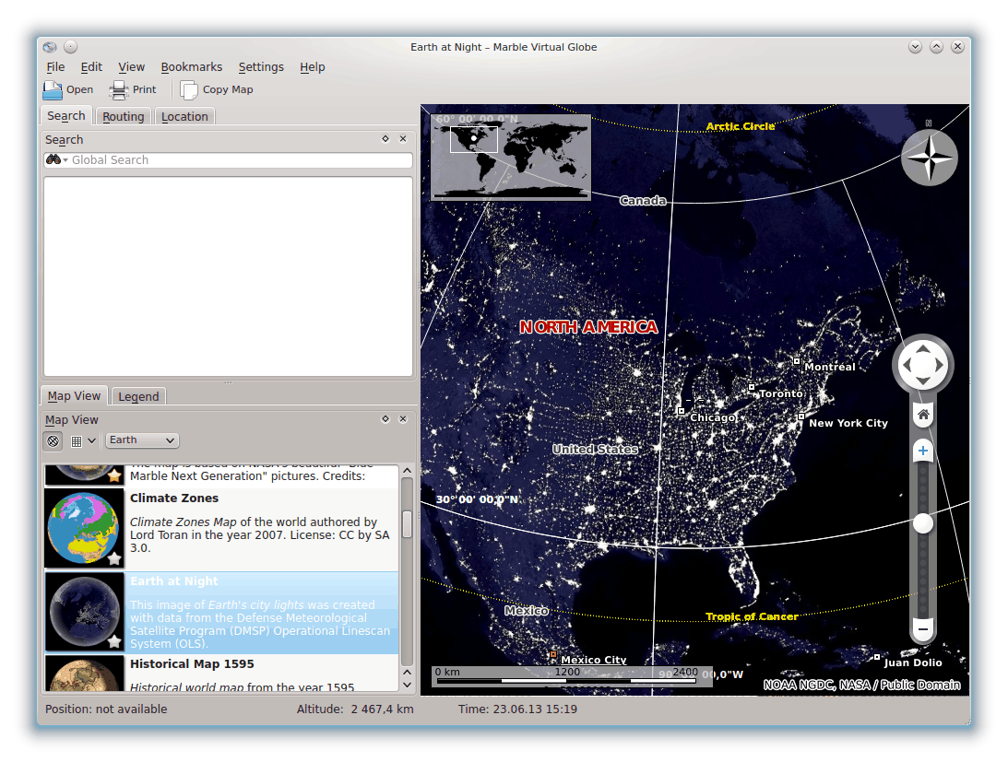Select the Climate Zones thumbnail
The height and width of the screenshot is (762, 1008).
tap(84, 528)
